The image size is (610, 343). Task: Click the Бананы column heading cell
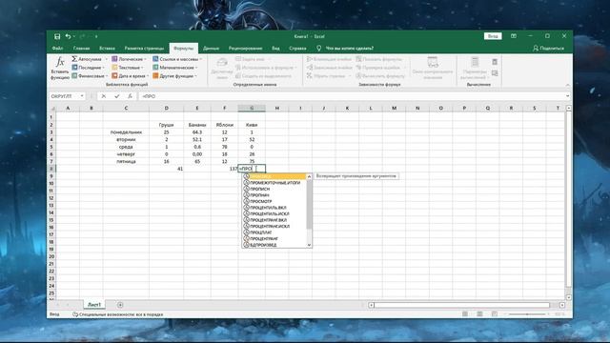(197, 125)
